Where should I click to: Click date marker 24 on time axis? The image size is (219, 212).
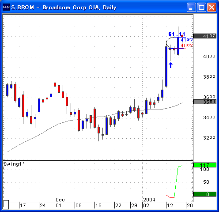[43, 205]
